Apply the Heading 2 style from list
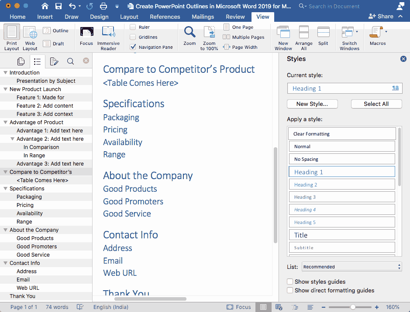Viewport: 410px width, 312px height. pyautogui.click(x=342, y=184)
